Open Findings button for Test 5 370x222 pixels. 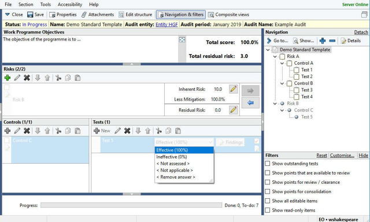(x=230, y=142)
